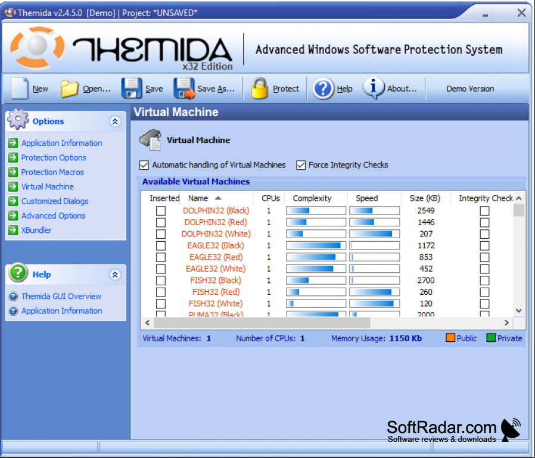Open Application Information in Options sidebar
This screenshot has height=458, width=535.
(62, 143)
